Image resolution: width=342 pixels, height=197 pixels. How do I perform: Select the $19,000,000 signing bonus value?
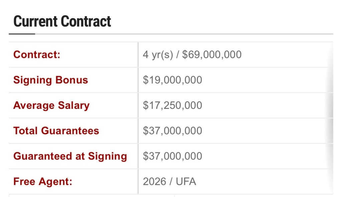coord(172,80)
